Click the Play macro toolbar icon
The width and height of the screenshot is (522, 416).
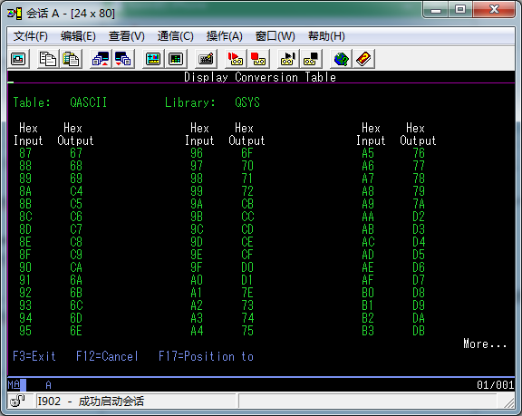[x=287, y=59]
